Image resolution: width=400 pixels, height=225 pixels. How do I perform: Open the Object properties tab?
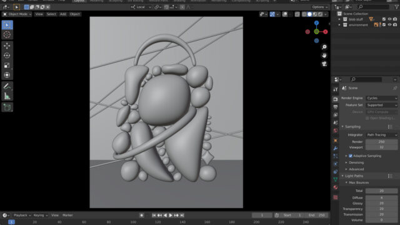coord(336,141)
